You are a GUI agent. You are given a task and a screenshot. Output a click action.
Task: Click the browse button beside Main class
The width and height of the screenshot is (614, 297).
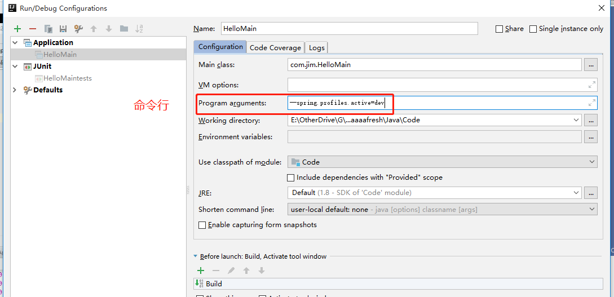(590, 65)
